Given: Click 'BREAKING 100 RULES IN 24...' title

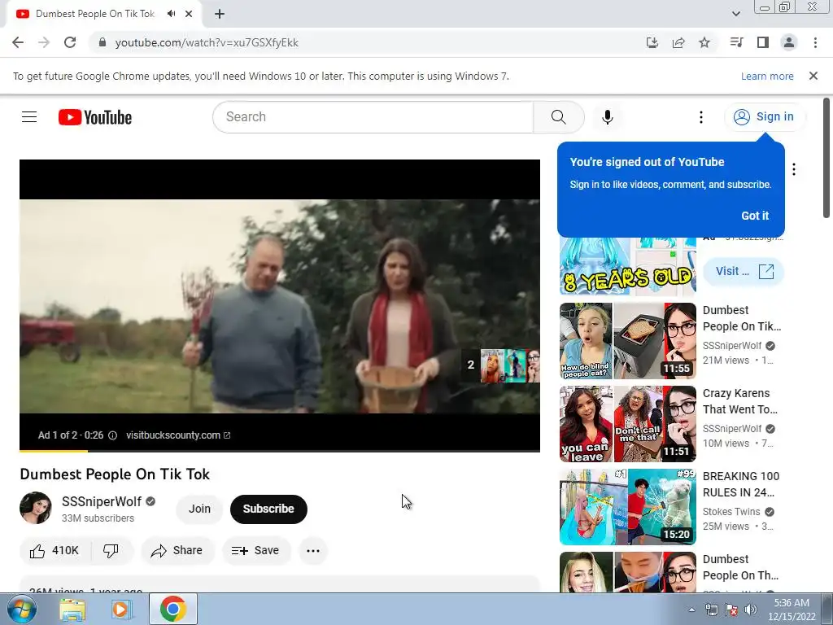Looking at the screenshot, I should point(740,484).
